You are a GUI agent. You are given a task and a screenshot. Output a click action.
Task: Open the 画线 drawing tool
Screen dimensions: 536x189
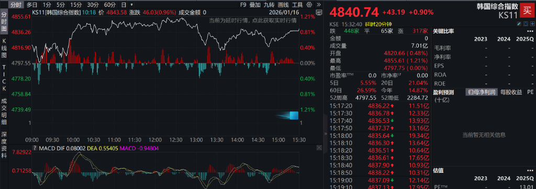[x=283, y=5]
